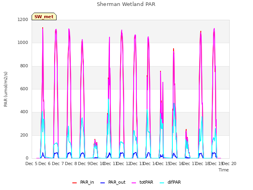Click the red PAR_in legend swatch
253x190 pixels.
(x=75, y=182)
